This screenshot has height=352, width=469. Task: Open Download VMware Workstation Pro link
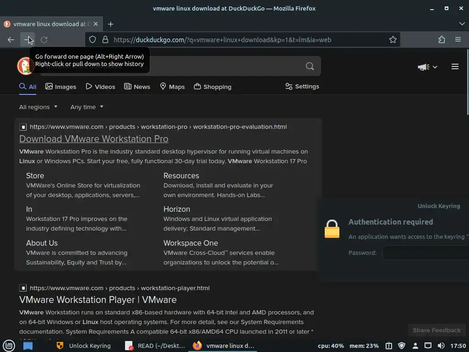click(93, 139)
